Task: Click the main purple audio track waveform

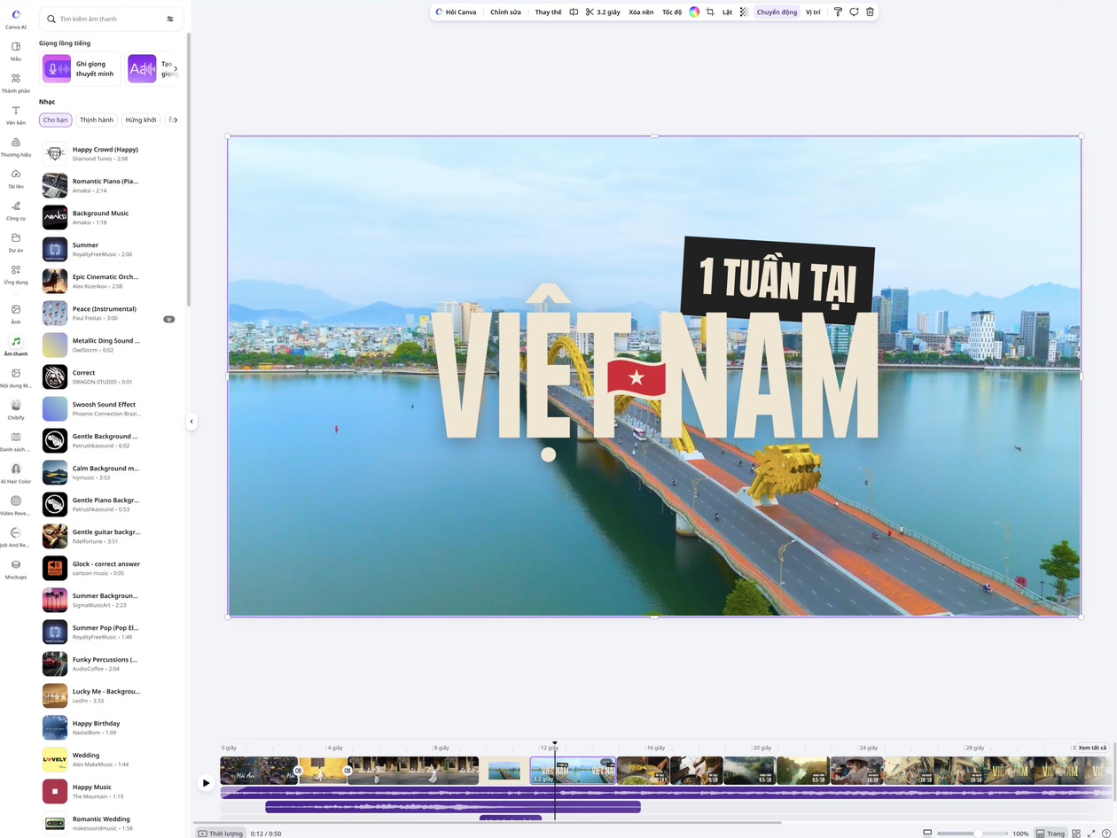Action: (665, 793)
